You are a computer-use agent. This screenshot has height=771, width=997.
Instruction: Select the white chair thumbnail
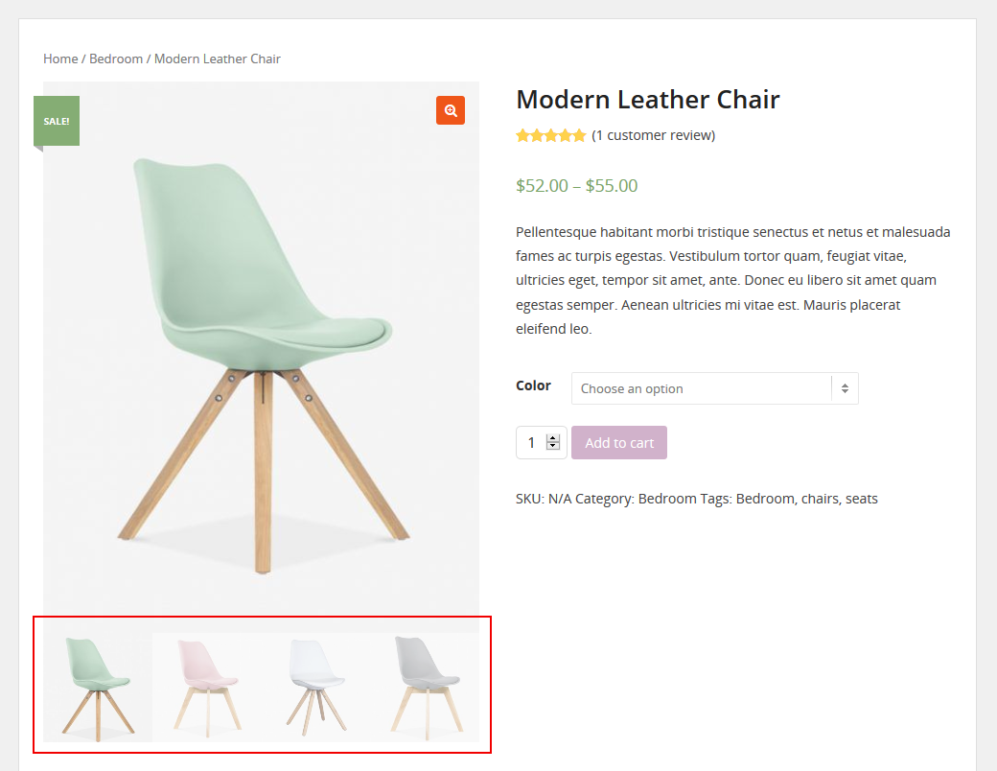pyautogui.click(x=316, y=688)
